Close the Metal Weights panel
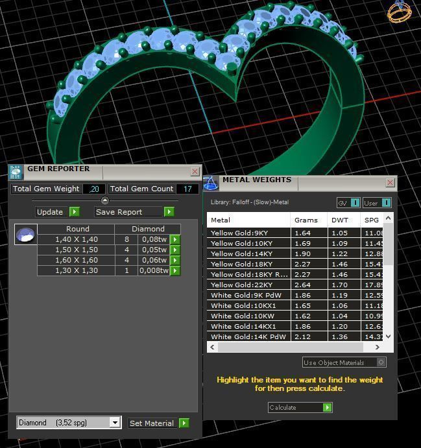 point(390,182)
